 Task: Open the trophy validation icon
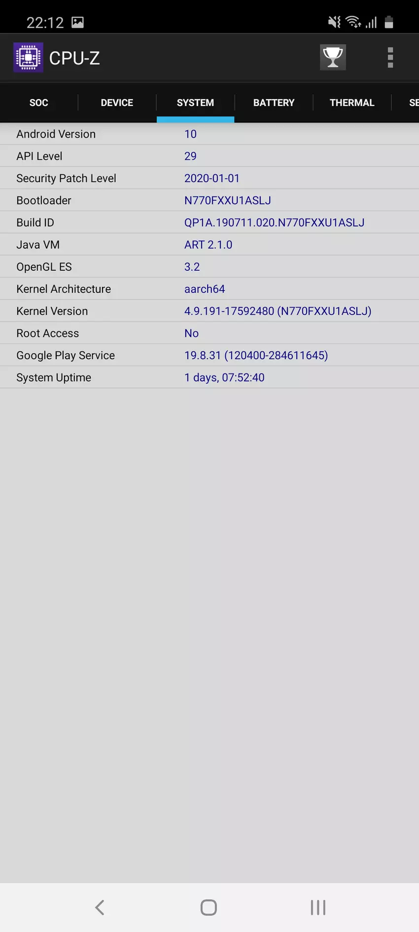[x=333, y=58]
